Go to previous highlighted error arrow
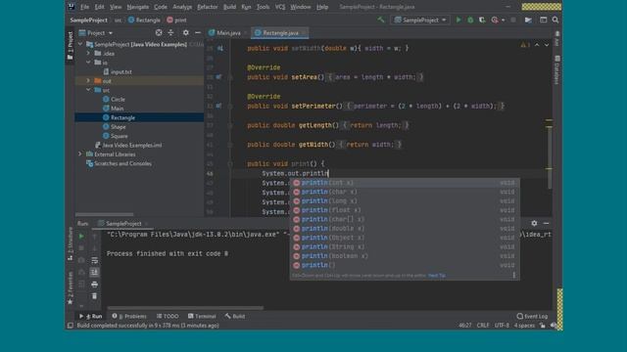The width and height of the screenshot is (627, 352). (x=537, y=45)
